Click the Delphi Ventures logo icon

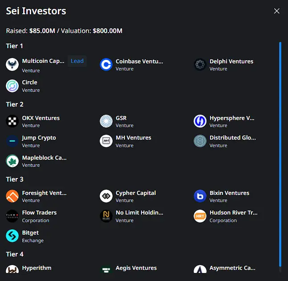(x=200, y=64)
